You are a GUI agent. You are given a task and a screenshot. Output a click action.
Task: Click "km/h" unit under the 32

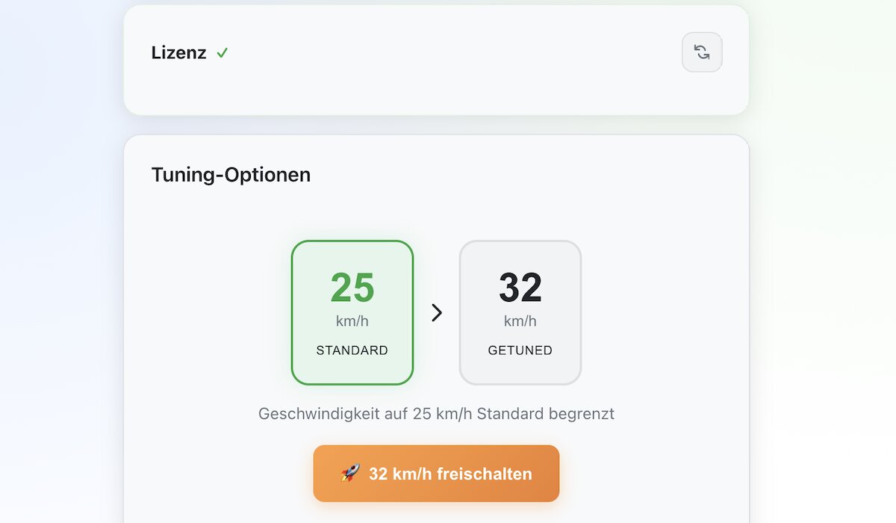click(520, 321)
